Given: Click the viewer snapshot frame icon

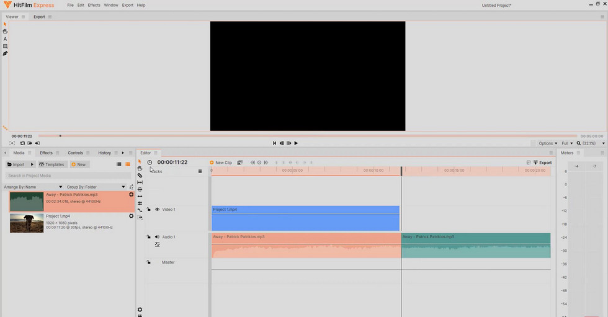Looking at the screenshot, I should click(12, 143).
